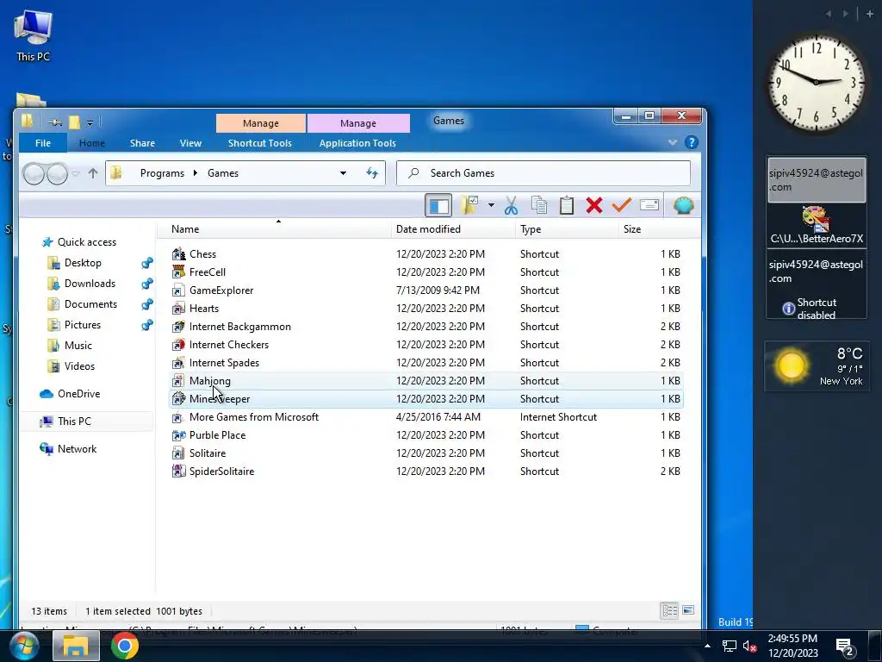
Task: Select the Internet Backgammon icon
Action: 178,327
